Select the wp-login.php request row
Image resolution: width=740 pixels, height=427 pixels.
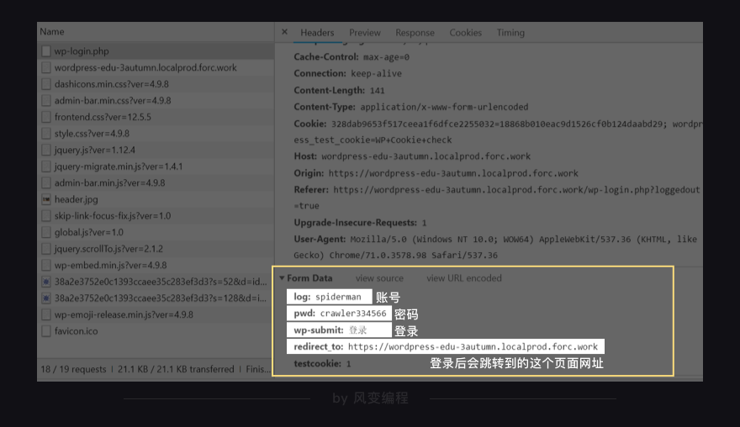156,51
